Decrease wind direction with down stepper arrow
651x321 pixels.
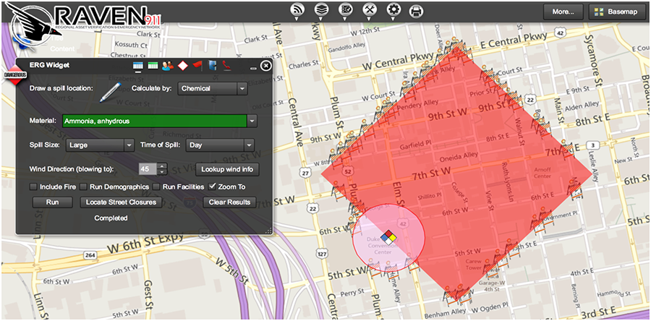pyautogui.click(x=162, y=172)
